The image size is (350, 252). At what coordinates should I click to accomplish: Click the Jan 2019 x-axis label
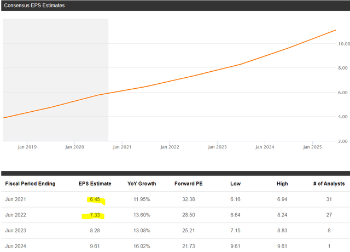pos(27,147)
